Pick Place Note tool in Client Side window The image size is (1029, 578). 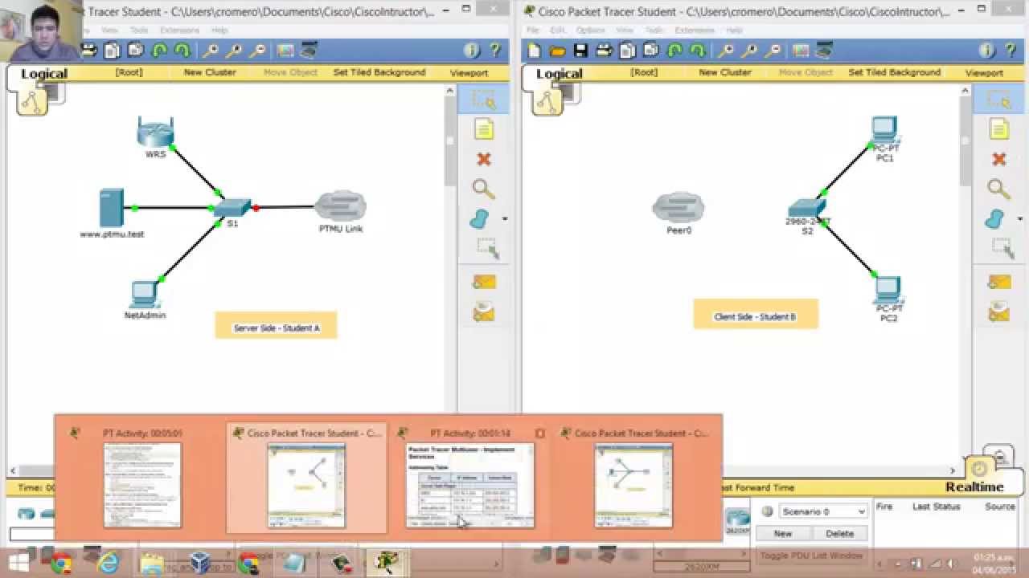(998, 129)
